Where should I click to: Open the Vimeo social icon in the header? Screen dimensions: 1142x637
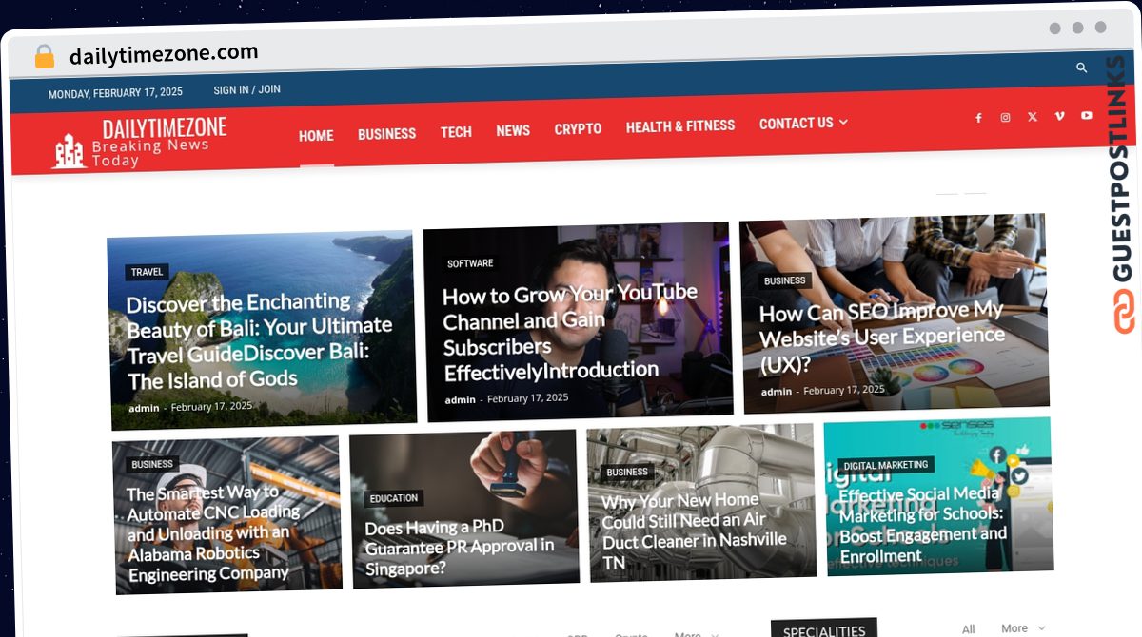[1059, 116]
